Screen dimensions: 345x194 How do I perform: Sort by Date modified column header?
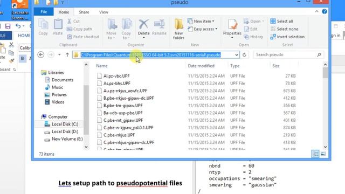[x=201, y=66]
